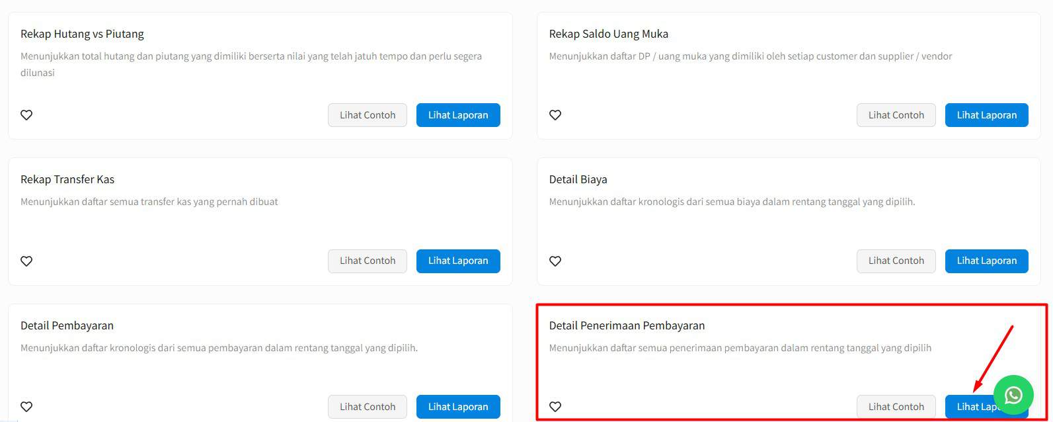Screen dimensions: 1053x422
Task: Click Lihat Laporan for Rekap Hutang vs Piutang
Action: coord(458,115)
